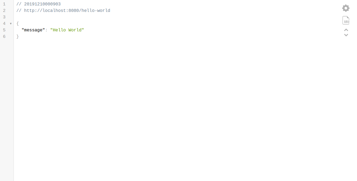Select line number 4 in the gutter

pyautogui.click(x=4, y=24)
